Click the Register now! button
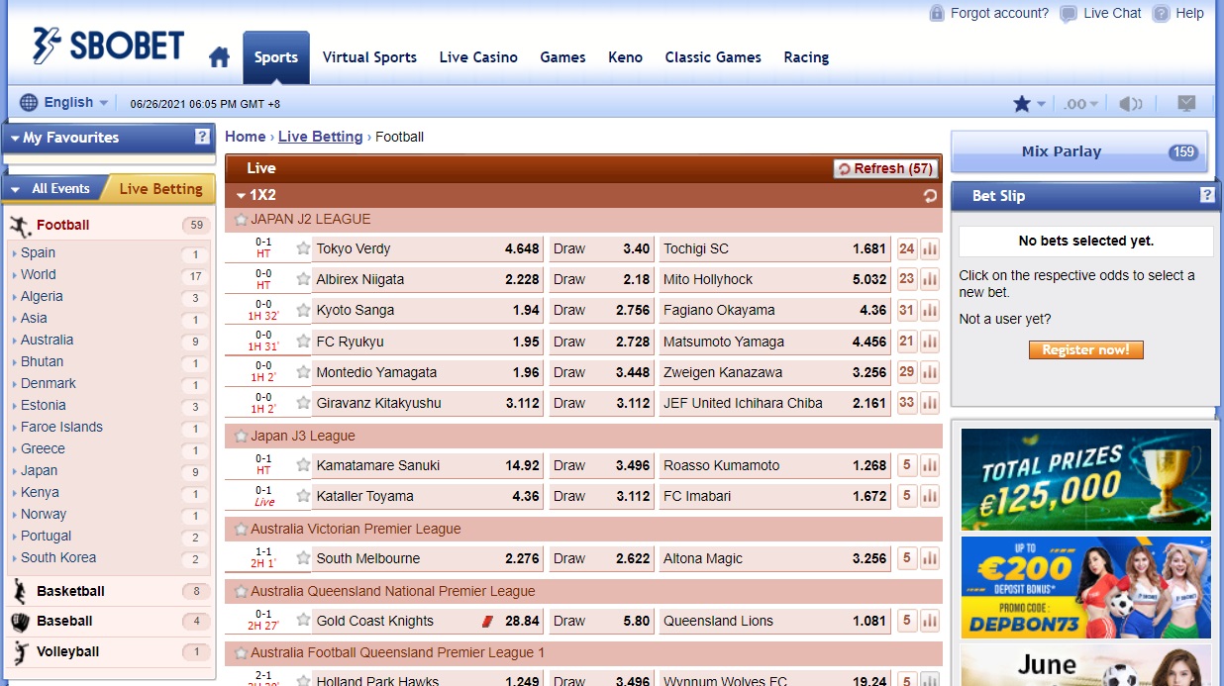The image size is (1224, 686). pyautogui.click(x=1085, y=349)
